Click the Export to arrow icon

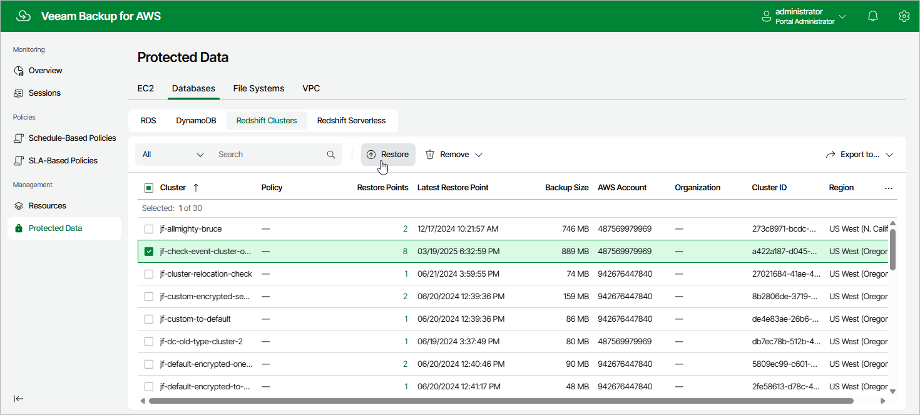831,155
